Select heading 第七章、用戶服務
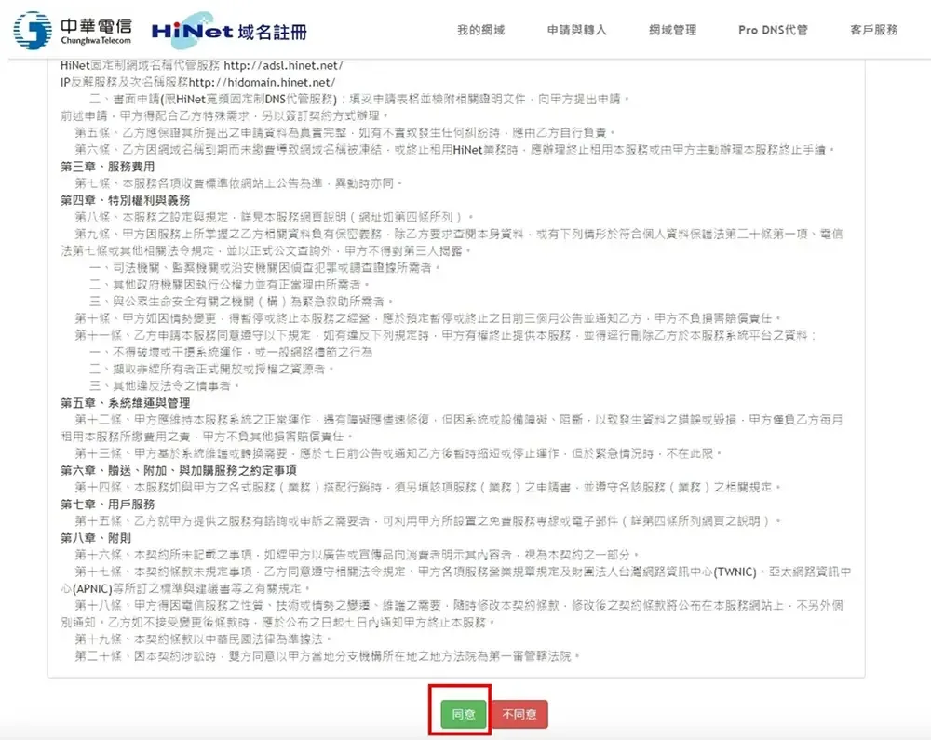Viewport: 931px width, 740px height. point(107,505)
